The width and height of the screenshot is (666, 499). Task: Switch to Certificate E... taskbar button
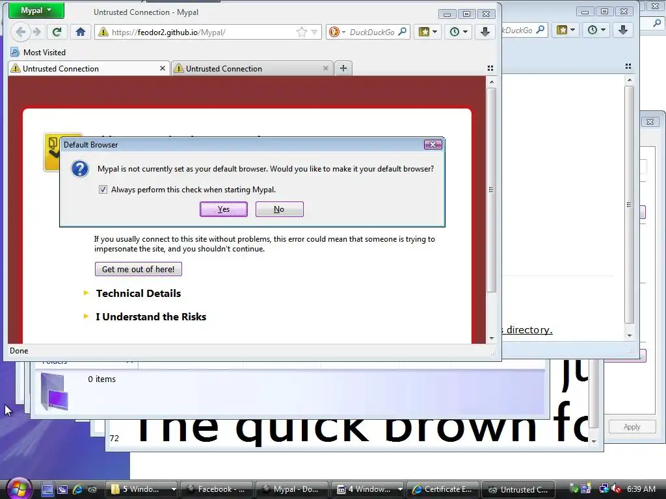click(443, 489)
